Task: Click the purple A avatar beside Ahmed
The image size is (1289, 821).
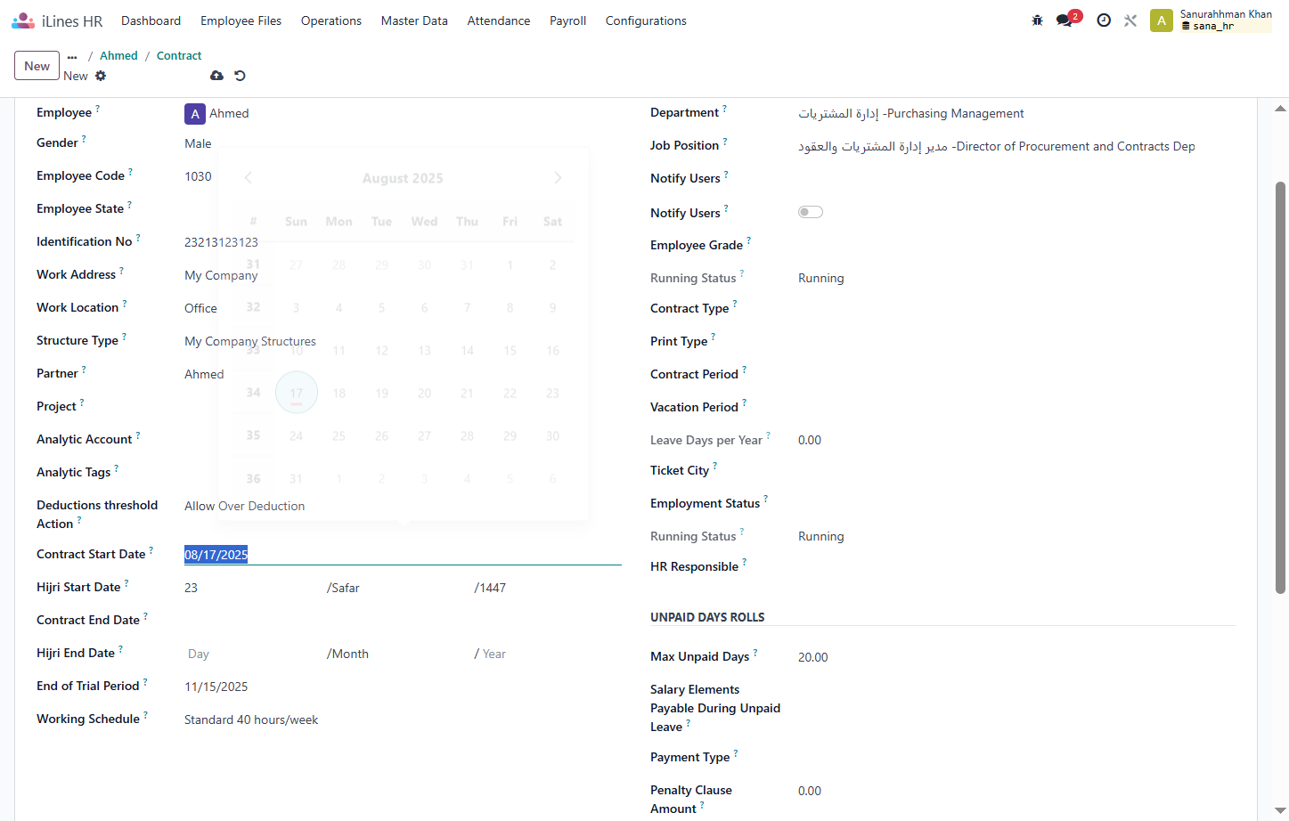Action: 195,114
